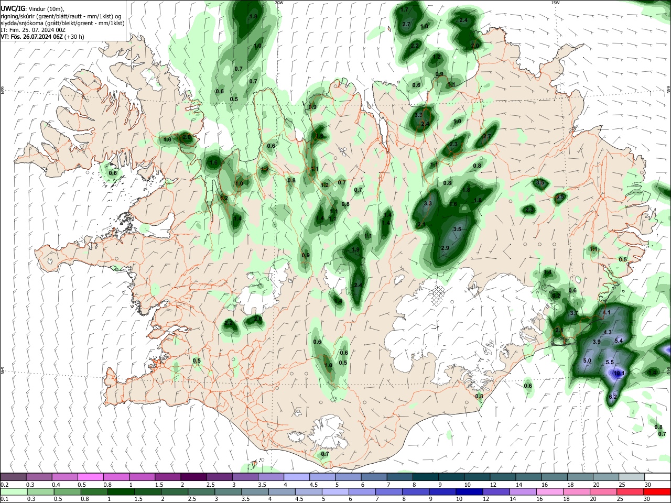The image size is (671, 503).
Task: Click the IT: Fim. 25. 07. 2024 00Z line
Action: coord(33,30)
